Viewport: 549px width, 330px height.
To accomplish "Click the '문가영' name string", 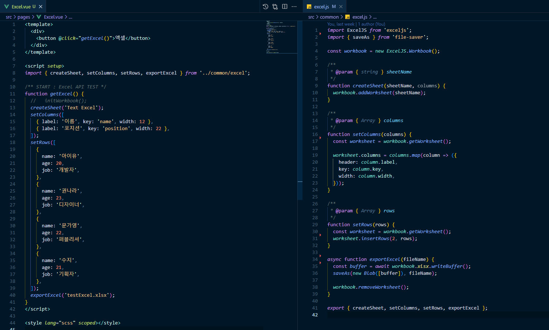I will pyautogui.click(x=69, y=226).
